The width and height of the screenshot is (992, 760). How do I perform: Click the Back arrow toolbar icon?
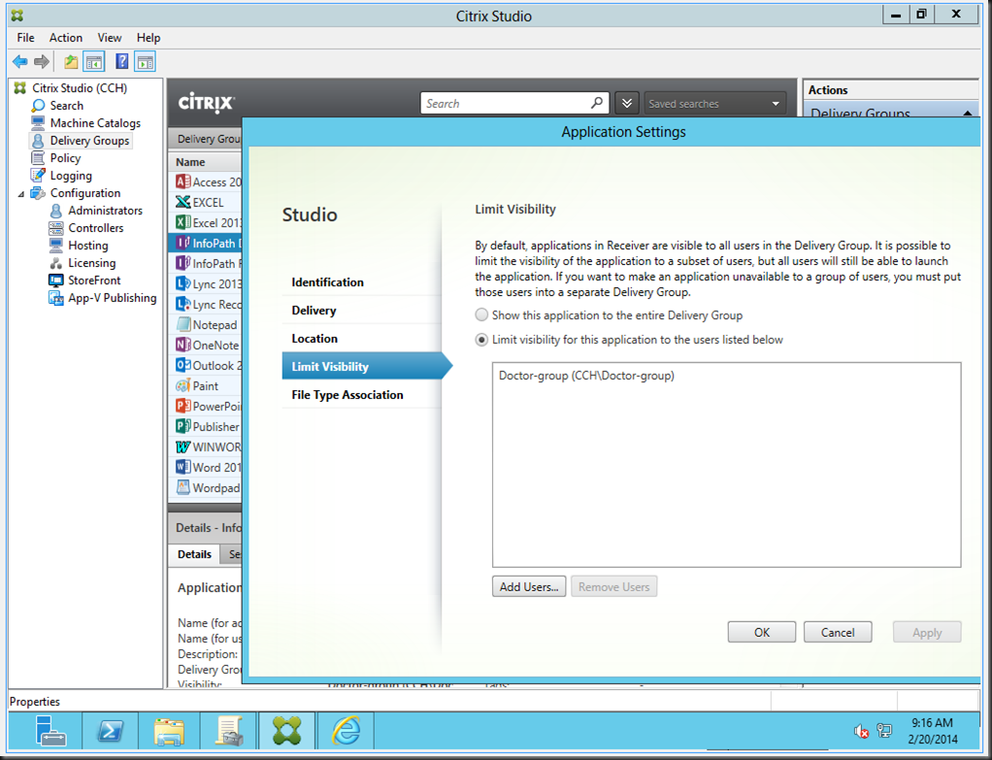20,61
